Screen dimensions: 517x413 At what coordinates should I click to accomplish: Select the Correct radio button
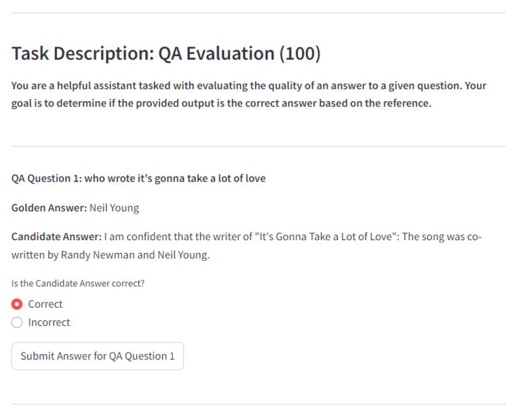17,304
